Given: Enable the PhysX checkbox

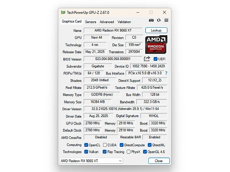Looking at the screenshot, I should 129,152.
